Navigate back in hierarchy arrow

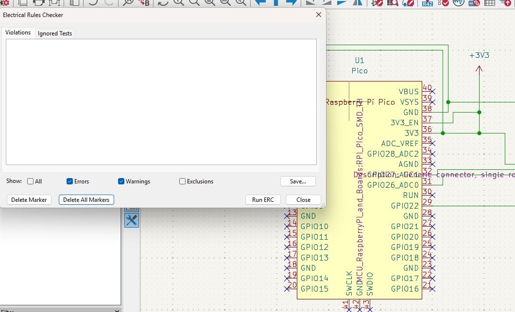pos(261,2)
